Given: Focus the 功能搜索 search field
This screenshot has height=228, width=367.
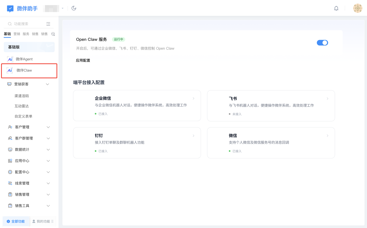Looking at the screenshot, I should pyautogui.click(x=28, y=24).
